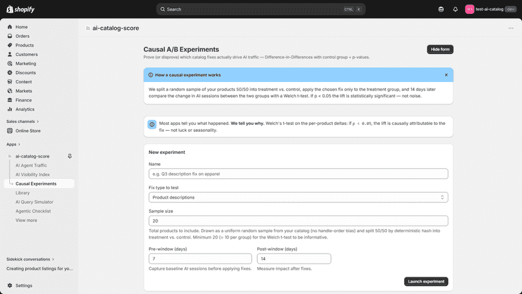Click the Launch experiment button
The height and width of the screenshot is (294, 522).
426,281
